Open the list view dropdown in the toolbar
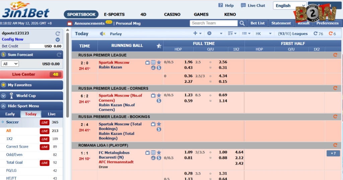Screen dimensions: 343x180 point(246,33)
